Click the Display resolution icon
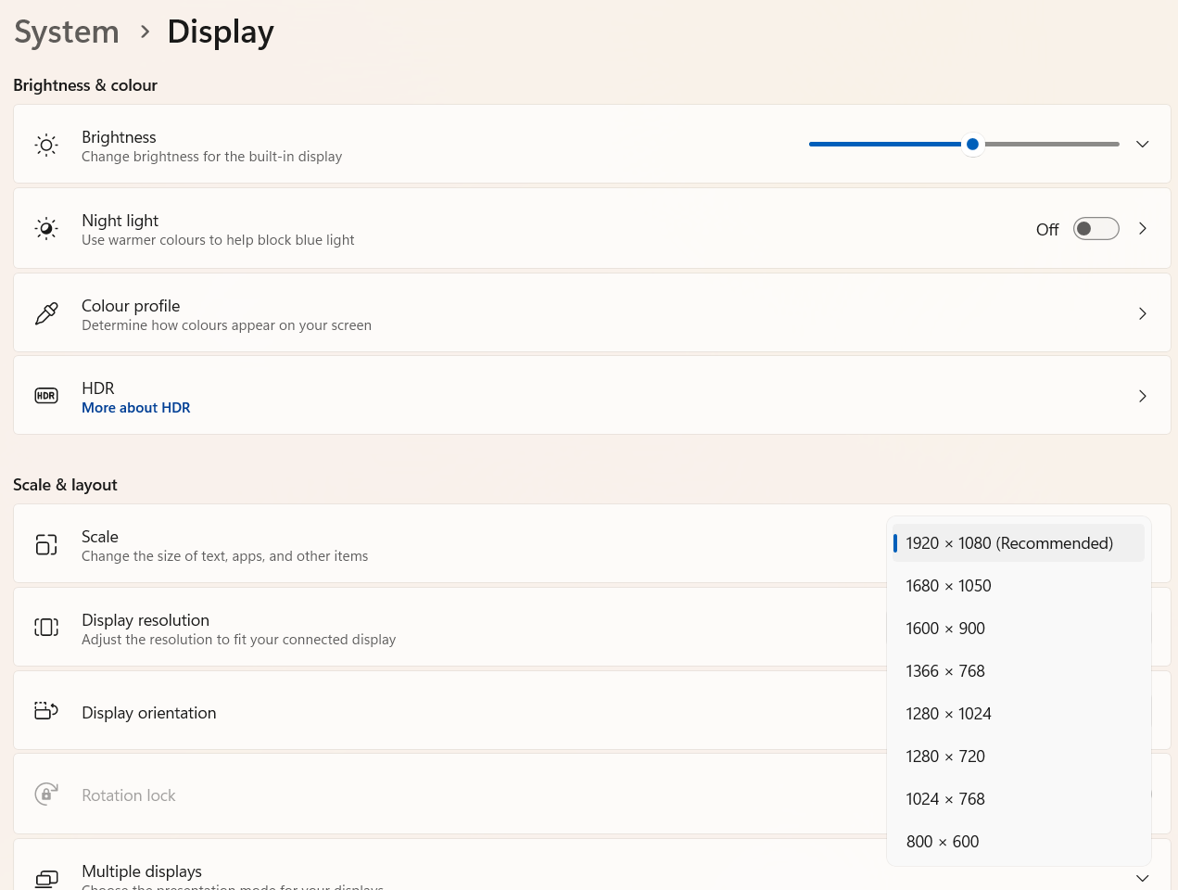Viewport: 1178px width, 890px height. coord(46,628)
